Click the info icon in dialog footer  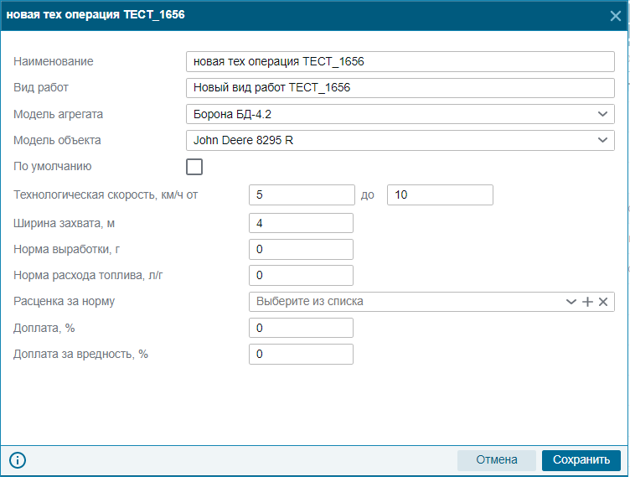[x=18, y=459]
